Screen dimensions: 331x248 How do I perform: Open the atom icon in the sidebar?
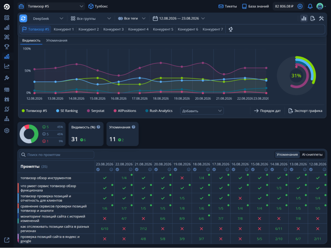7,18
